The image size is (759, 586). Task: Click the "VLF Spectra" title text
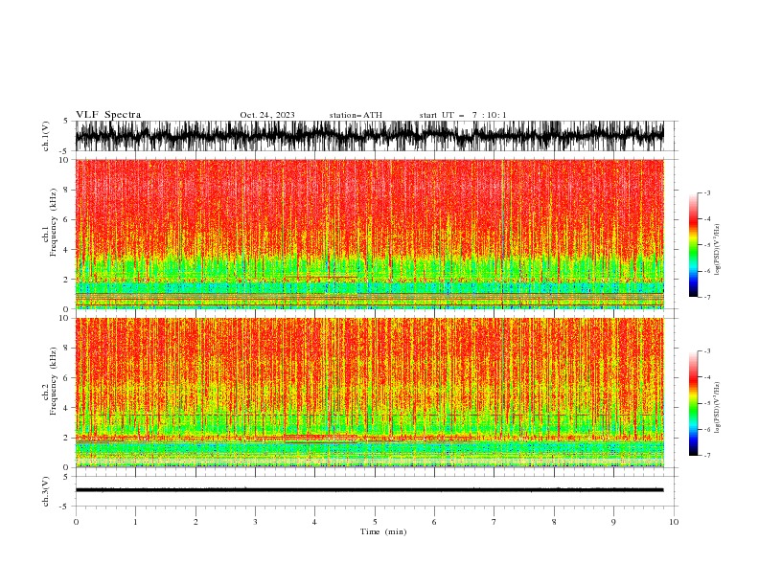pos(108,115)
